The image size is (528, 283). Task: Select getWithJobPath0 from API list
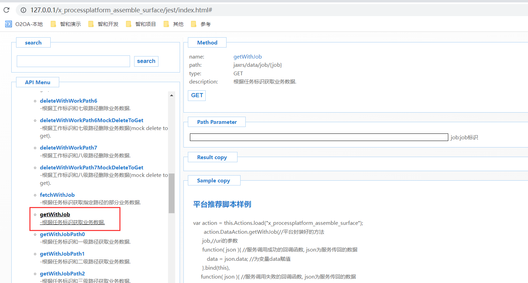(x=62, y=234)
